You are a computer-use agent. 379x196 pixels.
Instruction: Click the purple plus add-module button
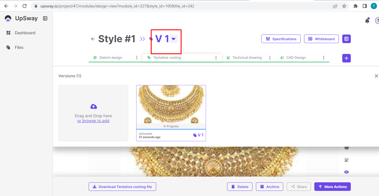tap(346, 58)
